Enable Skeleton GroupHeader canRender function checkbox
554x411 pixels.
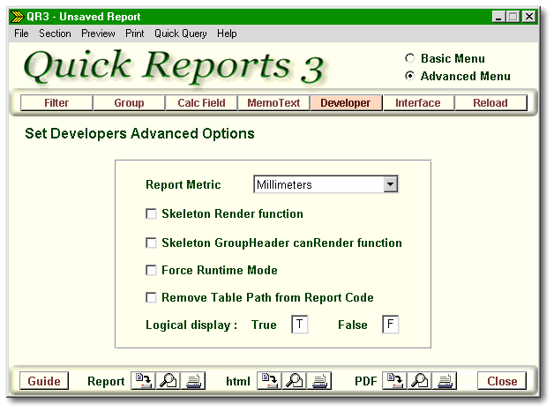(x=151, y=243)
